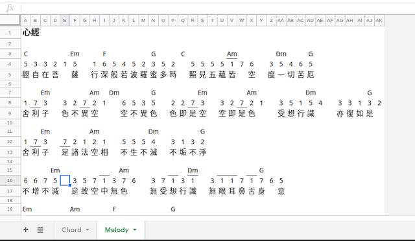Screen dimensions: 415x241
Task: Click the G chord in row 11
Action: 202,132
